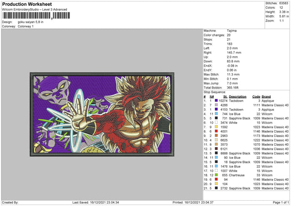Click Down value 83.8 mm
The image size is (291, 206).
point(233,61)
